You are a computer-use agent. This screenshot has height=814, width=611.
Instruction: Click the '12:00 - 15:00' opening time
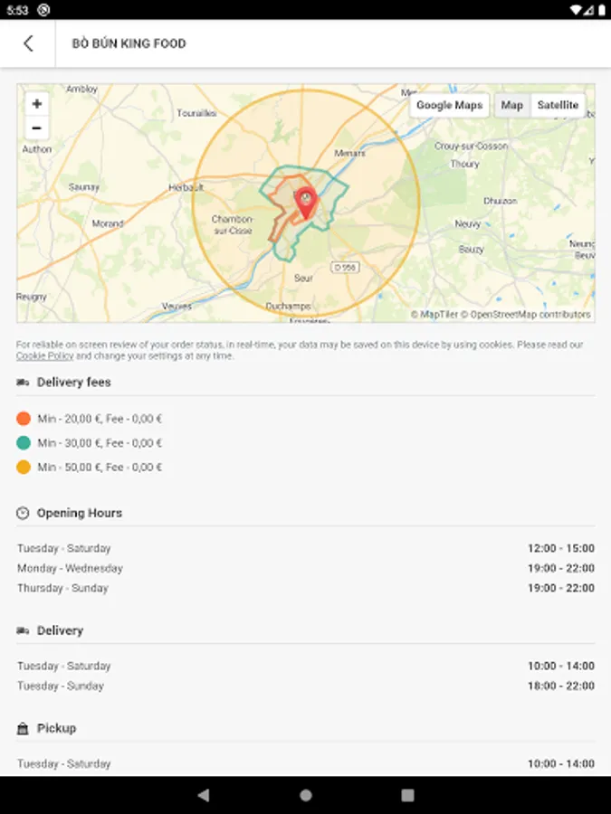561,549
